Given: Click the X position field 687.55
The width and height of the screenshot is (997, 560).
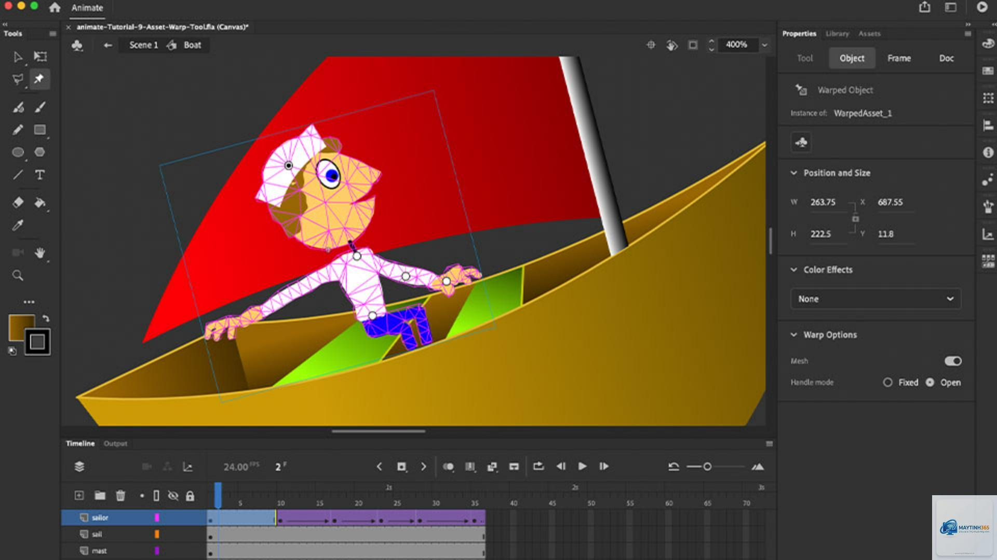Looking at the screenshot, I should pos(895,202).
